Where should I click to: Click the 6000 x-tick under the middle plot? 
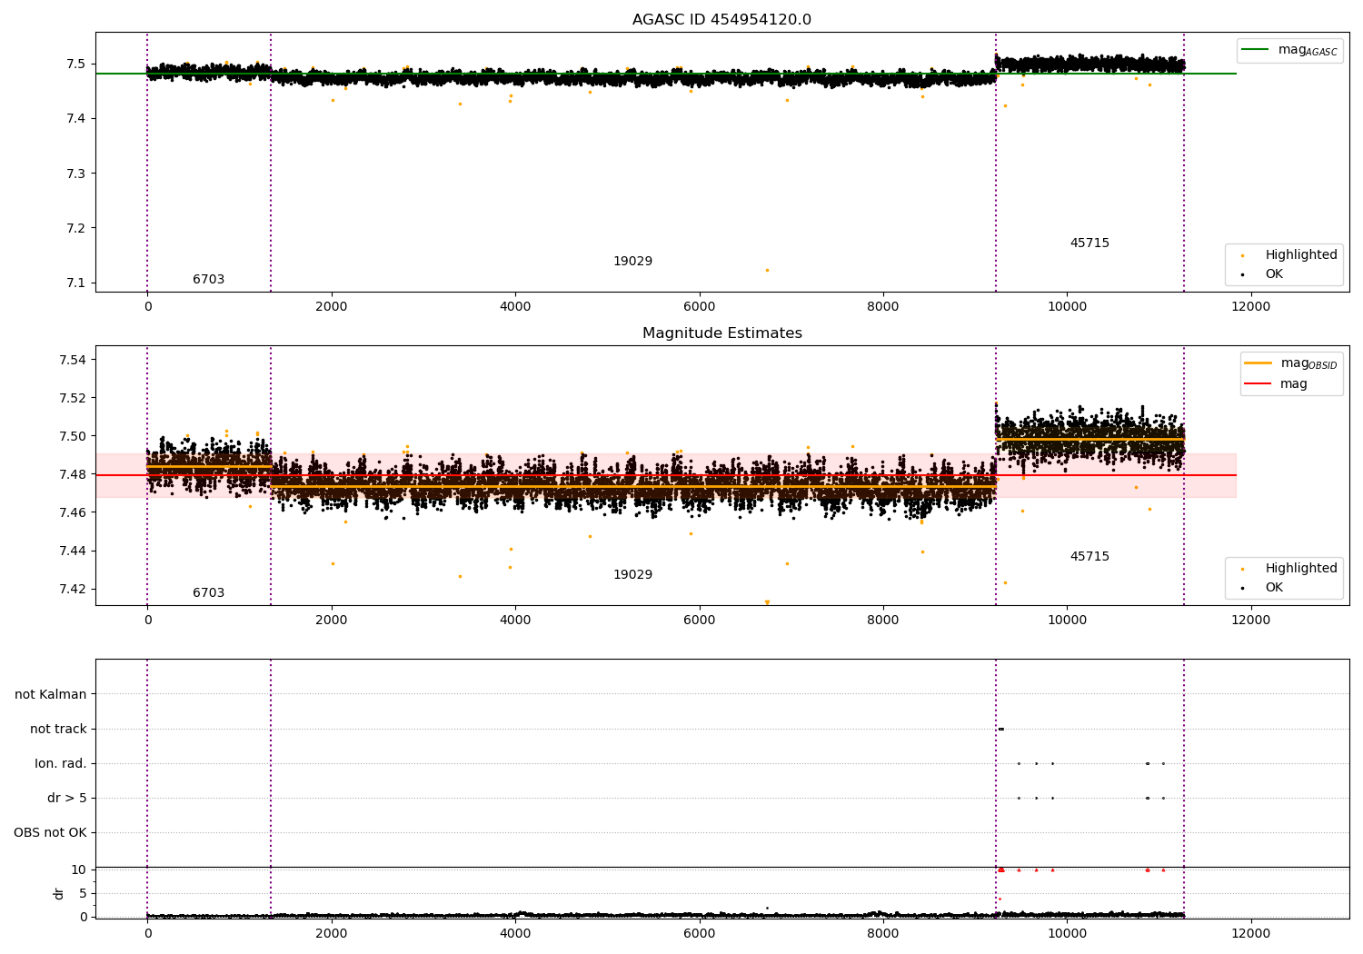tap(700, 621)
